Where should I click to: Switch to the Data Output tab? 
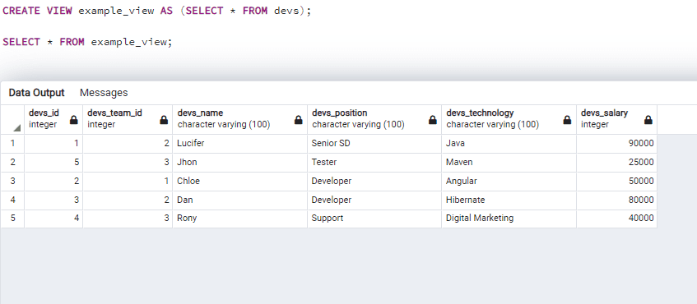click(36, 93)
